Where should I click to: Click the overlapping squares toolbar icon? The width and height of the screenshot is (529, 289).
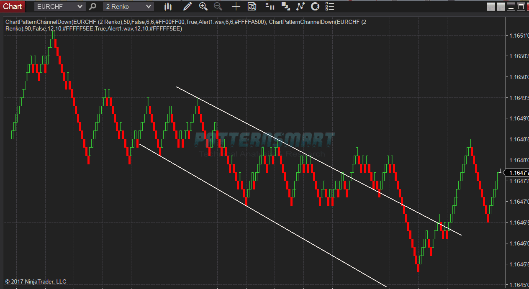(286, 6)
